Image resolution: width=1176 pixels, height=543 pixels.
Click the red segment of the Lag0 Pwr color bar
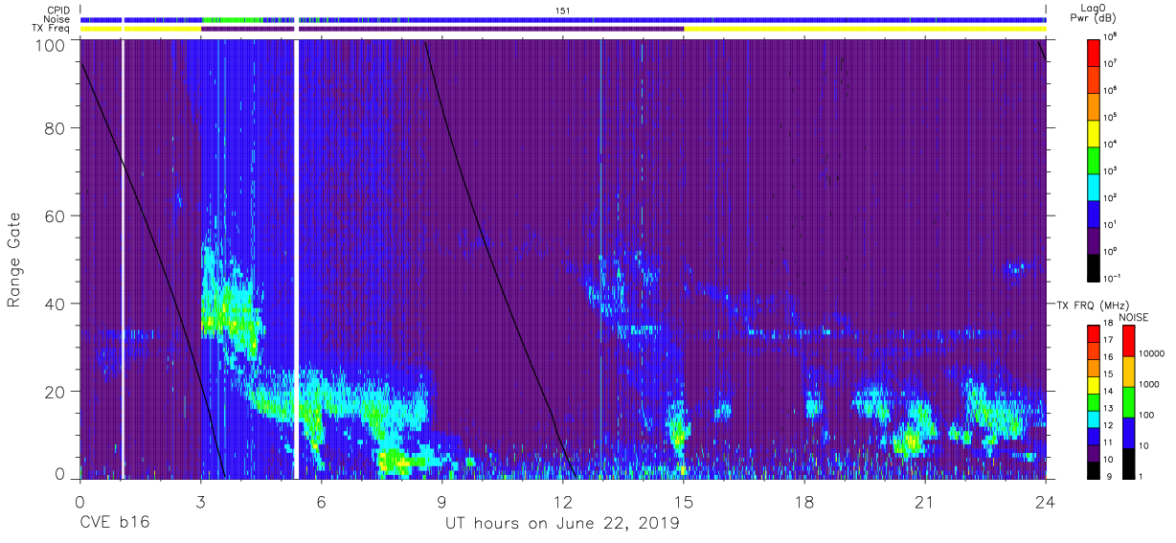1094,52
